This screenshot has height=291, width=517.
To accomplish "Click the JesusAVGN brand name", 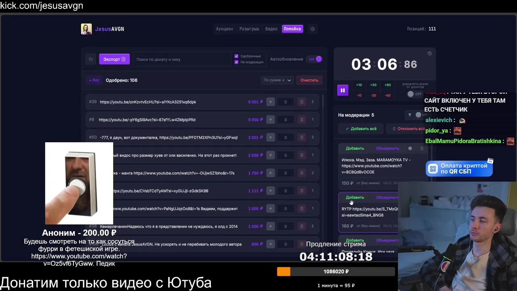I will coord(109,29).
